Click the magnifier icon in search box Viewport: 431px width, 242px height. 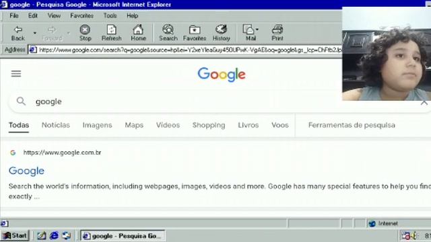pos(21,102)
